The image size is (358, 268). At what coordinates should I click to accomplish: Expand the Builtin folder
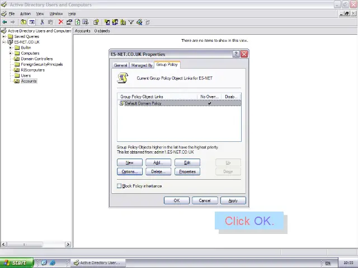(10, 47)
